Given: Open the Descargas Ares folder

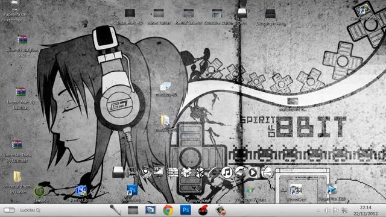Looking at the screenshot, I should point(270,13).
